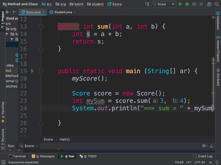This screenshot has height=165, width=221.
Task: Place cursor after mySum on line 24
Action: [212, 108]
